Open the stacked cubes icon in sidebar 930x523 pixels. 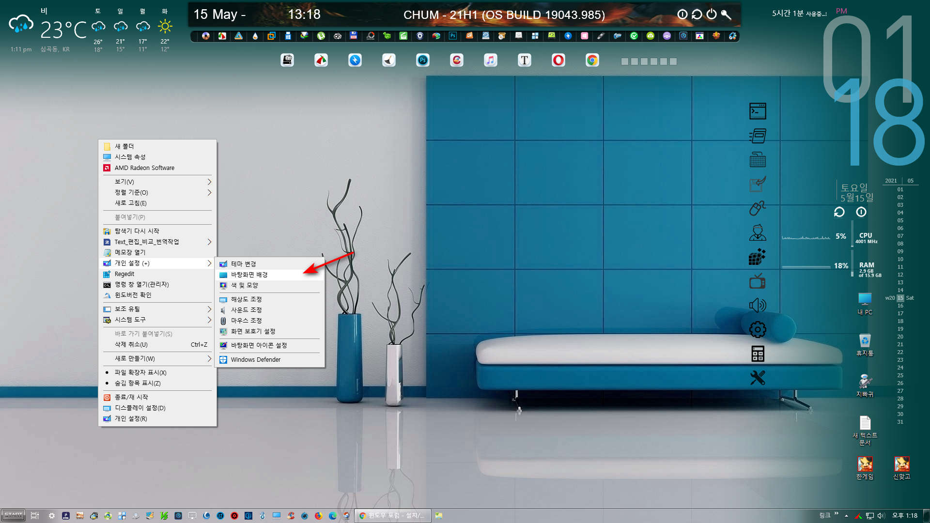pyautogui.click(x=758, y=257)
